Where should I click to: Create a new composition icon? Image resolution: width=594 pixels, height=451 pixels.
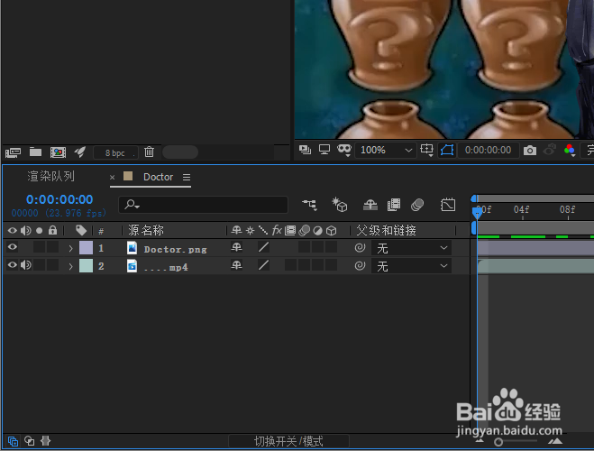[x=58, y=152]
